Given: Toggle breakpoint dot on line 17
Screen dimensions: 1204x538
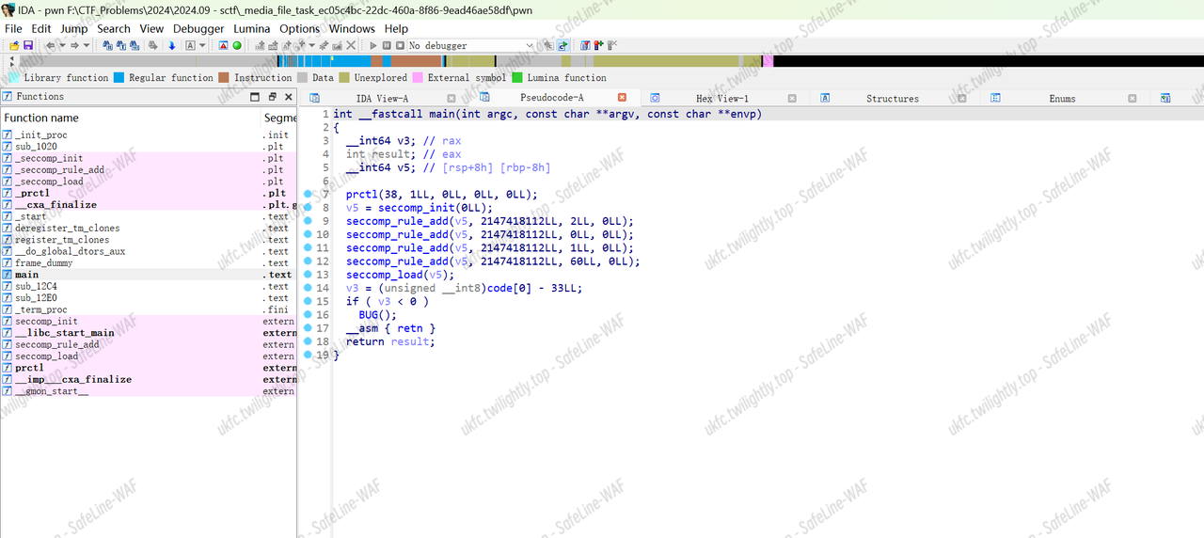Looking at the screenshot, I should [309, 328].
